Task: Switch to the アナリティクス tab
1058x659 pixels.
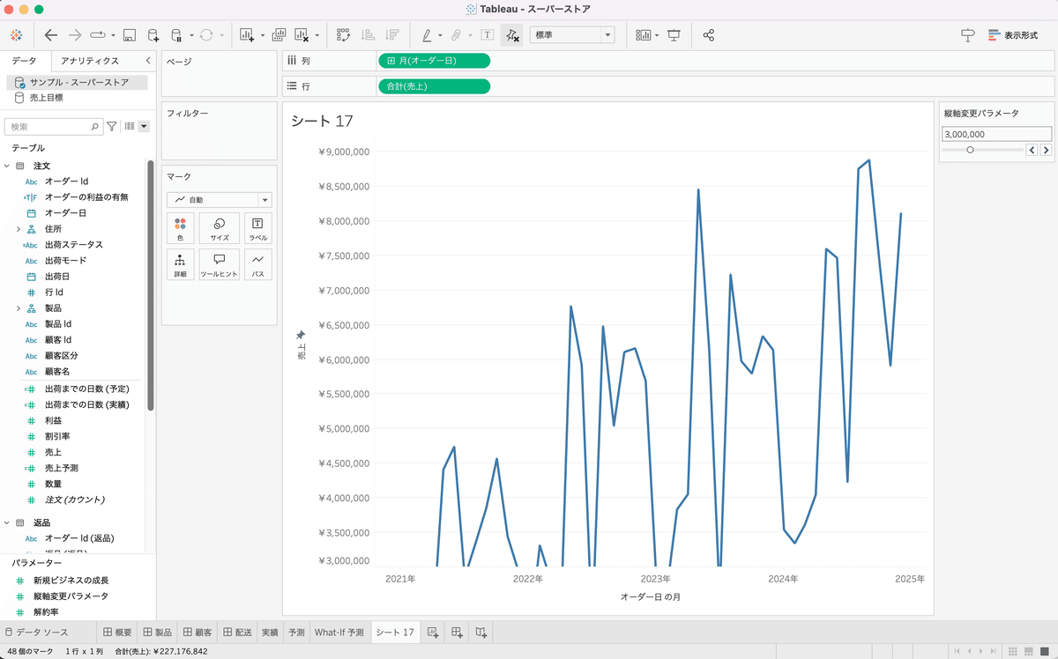Action: point(89,61)
